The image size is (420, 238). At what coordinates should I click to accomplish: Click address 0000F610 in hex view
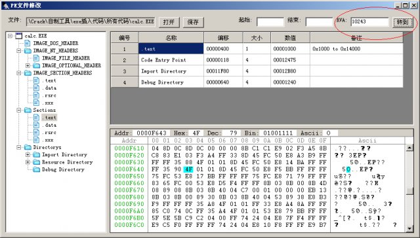point(129,148)
